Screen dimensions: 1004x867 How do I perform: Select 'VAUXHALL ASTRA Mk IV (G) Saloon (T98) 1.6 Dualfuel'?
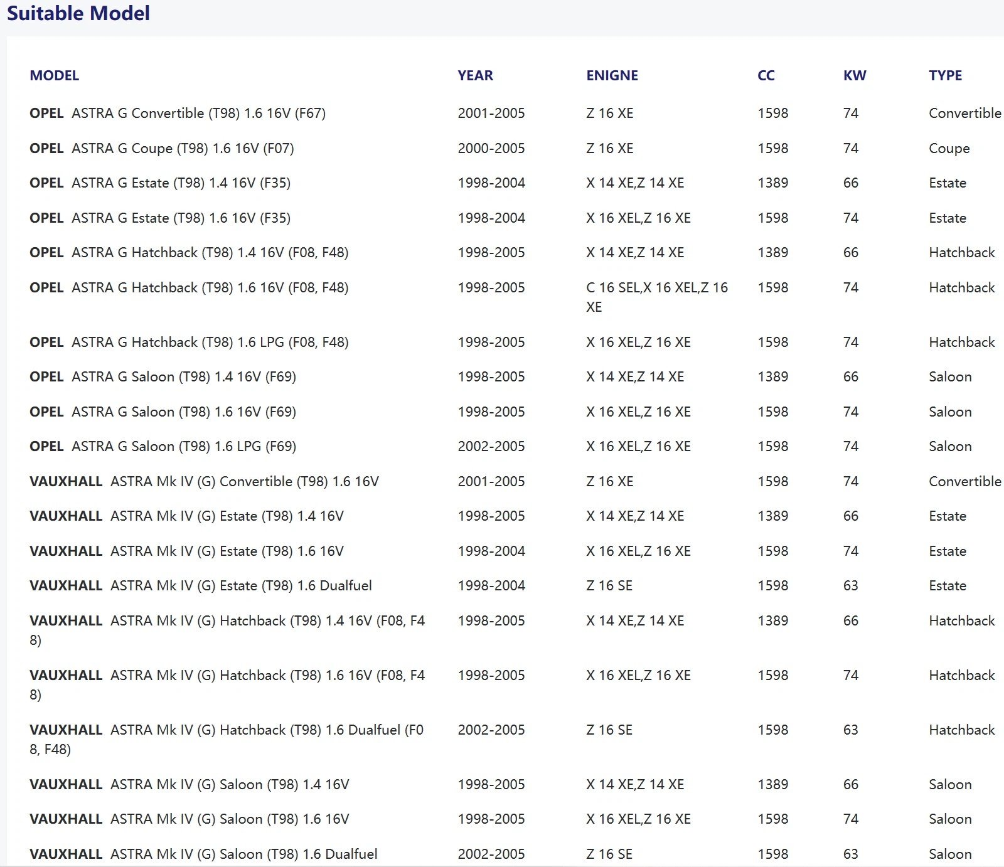[x=204, y=854]
